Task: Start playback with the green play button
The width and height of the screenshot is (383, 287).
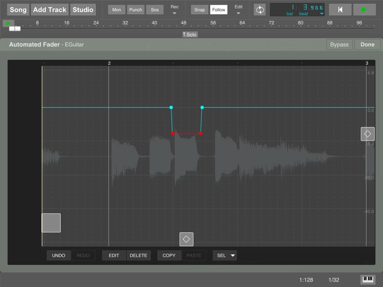Action: coord(364,10)
